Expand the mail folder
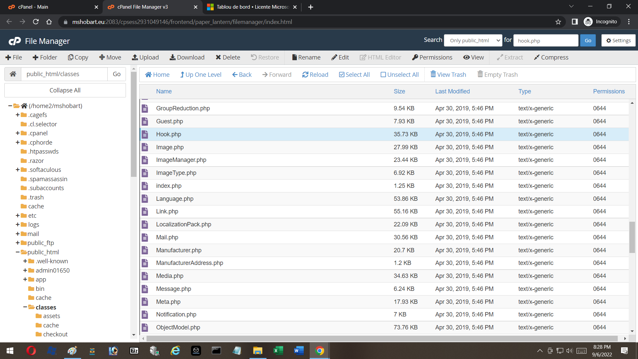 pyautogui.click(x=18, y=234)
